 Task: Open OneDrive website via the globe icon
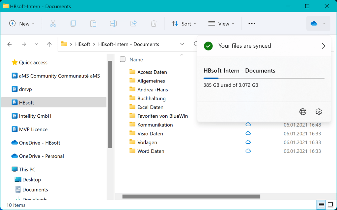[302, 111]
